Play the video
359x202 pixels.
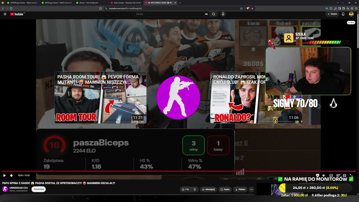point(4,175)
